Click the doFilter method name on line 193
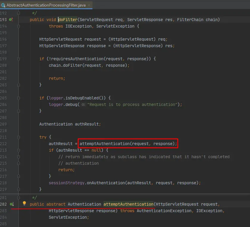Screen dimensions: 250x227 point(68,20)
